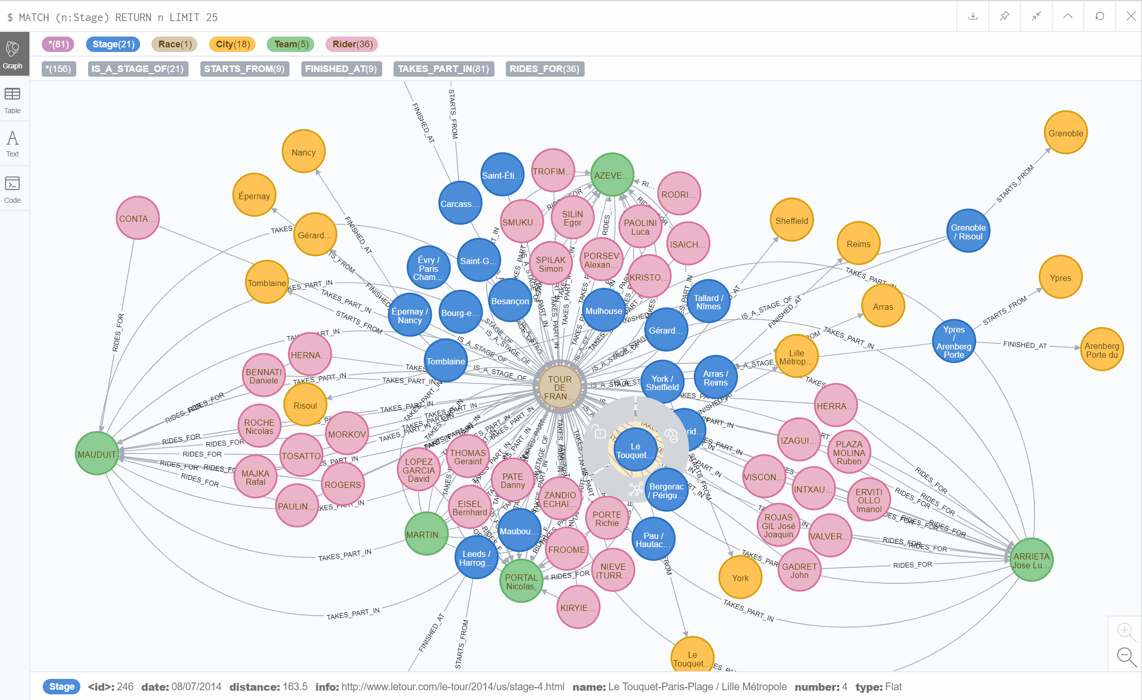Expand the RIDES_FOR(36) relationship filter
The height and width of the screenshot is (700, 1142).
(x=545, y=67)
